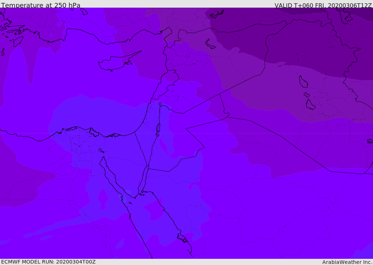Click on the island of Cyprus

coord(115,63)
